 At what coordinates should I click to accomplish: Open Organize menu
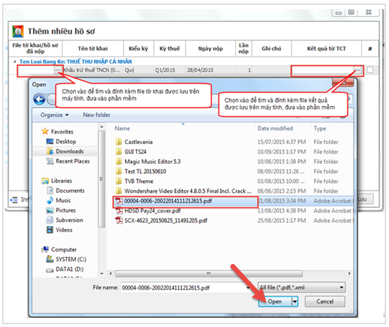pos(54,115)
